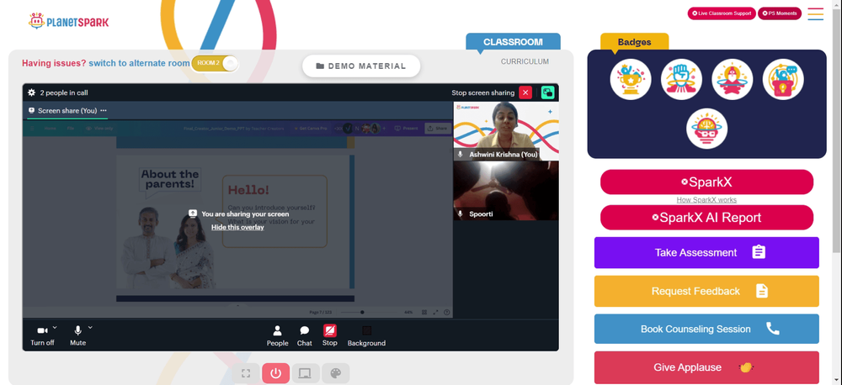Click "switch to alternate room" text
842x385 pixels.
139,63
